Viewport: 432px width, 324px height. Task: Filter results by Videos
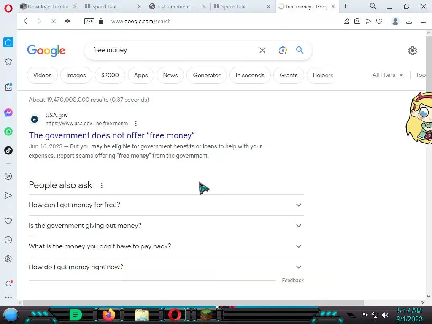tap(43, 75)
